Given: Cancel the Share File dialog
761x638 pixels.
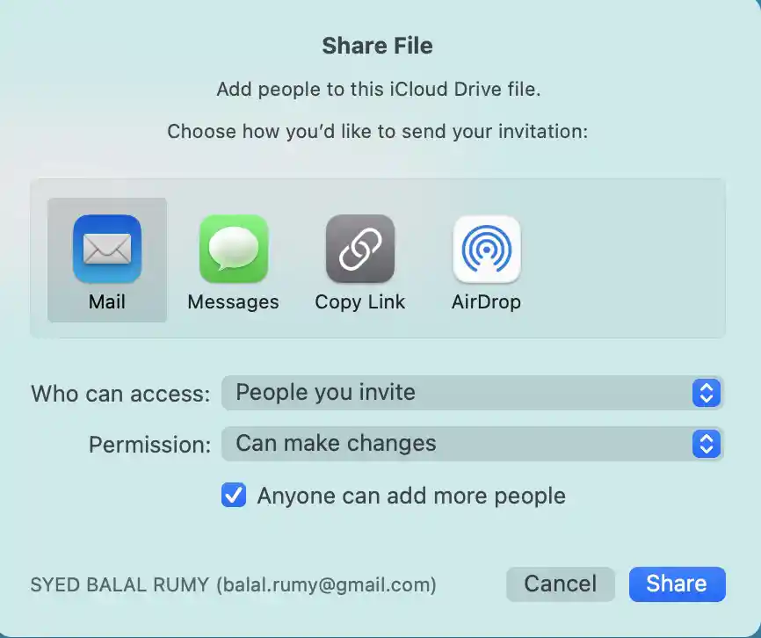Looking at the screenshot, I should click(x=561, y=584).
